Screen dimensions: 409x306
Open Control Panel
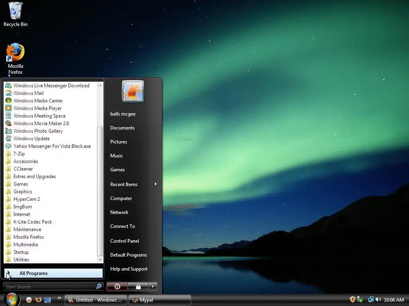coord(125,241)
